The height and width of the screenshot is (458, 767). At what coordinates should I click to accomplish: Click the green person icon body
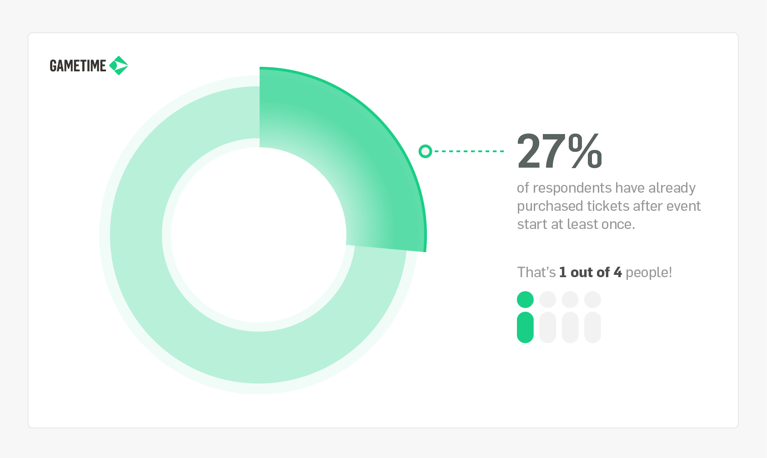(525, 327)
